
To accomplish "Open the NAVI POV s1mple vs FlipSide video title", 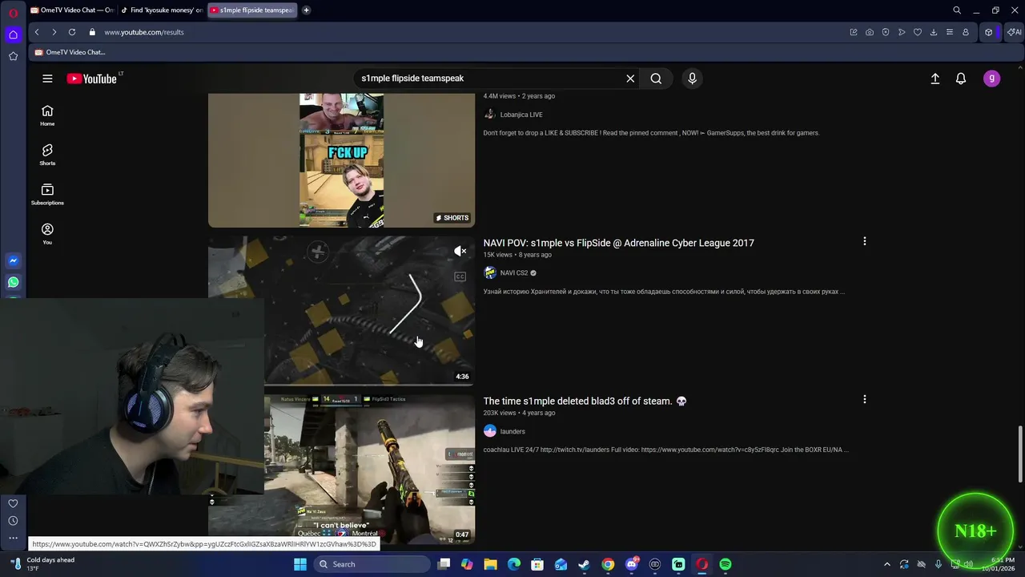I will pyautogui.click(x=618, y=243).
